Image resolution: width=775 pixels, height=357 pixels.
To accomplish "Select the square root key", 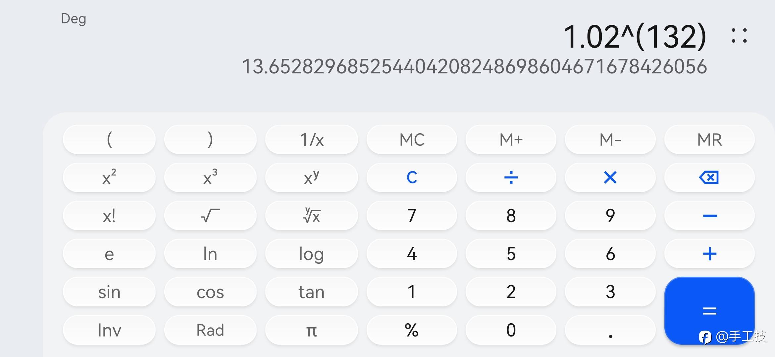I will (210, 216).
